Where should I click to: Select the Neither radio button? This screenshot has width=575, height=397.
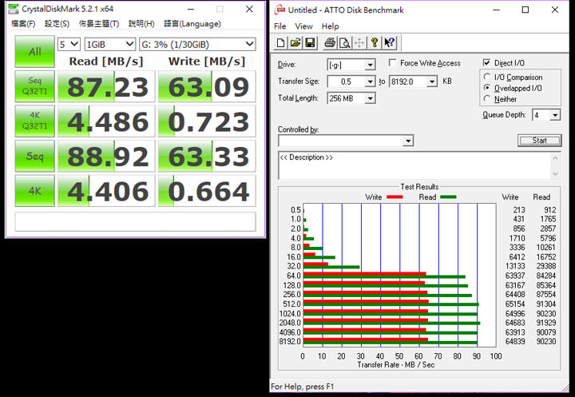(488, 99)
